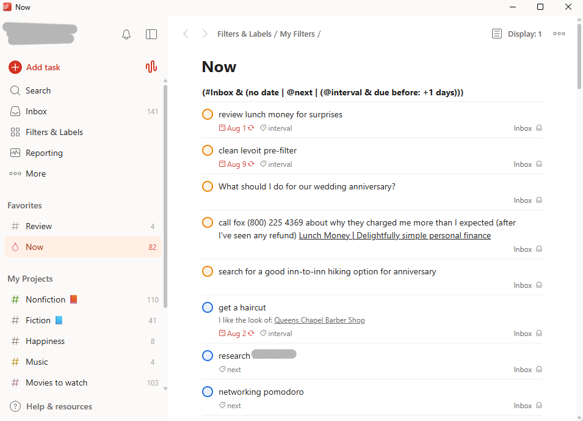Open the voice ramble waveform icon

tap(151, 67)
